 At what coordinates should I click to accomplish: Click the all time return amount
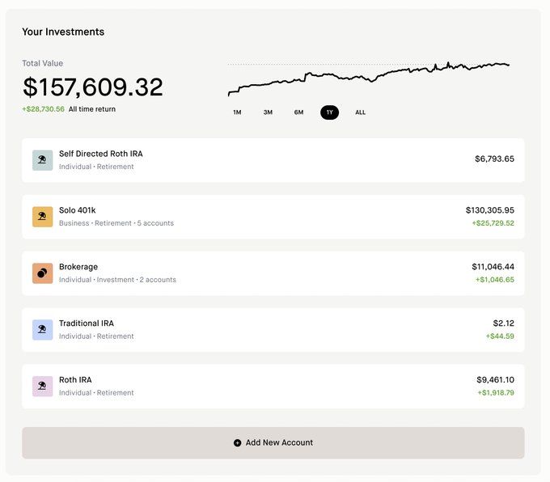[x=43, y=109]
